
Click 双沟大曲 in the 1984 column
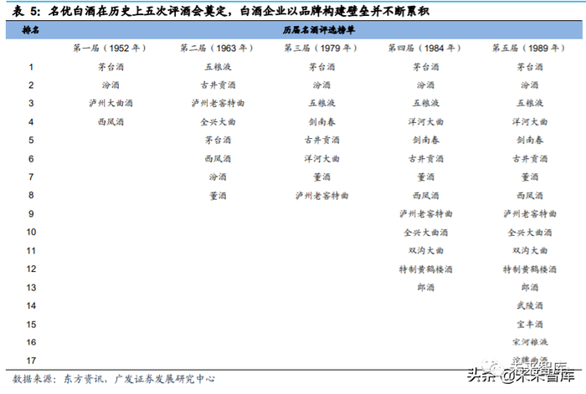[x=425, y=251]
